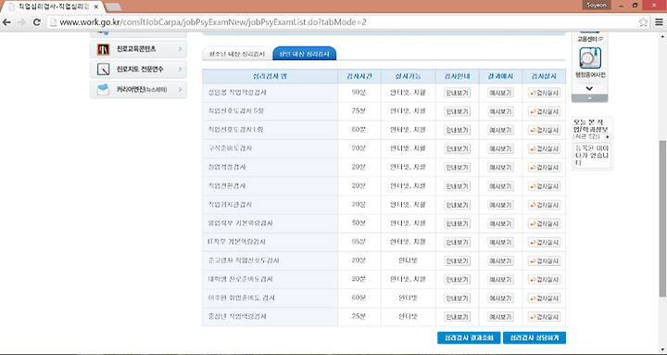
Task: Click the 진로지도 전문연수 sidebar icon
Action: point(104,69)
